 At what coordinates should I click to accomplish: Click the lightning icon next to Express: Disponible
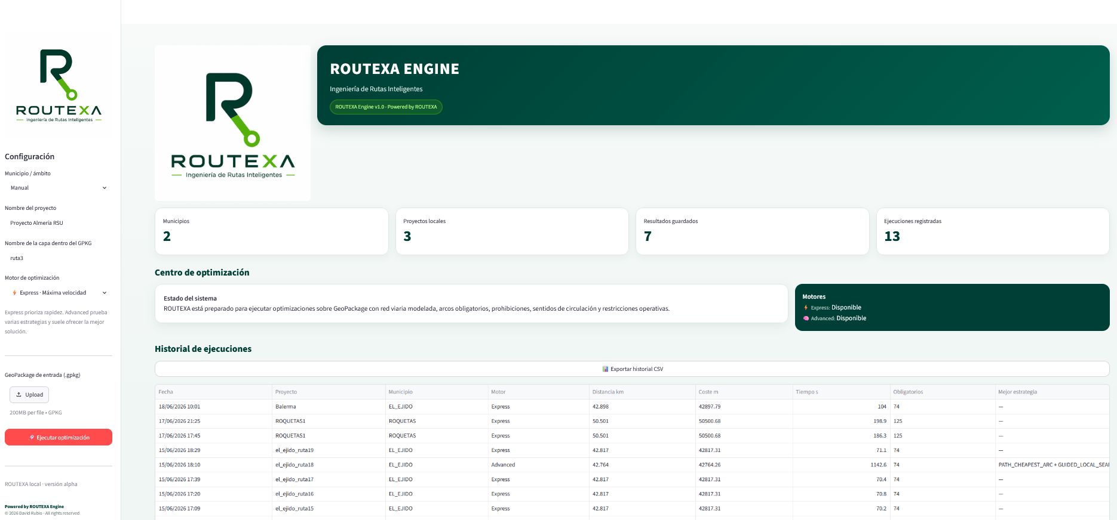coord(806,308)
